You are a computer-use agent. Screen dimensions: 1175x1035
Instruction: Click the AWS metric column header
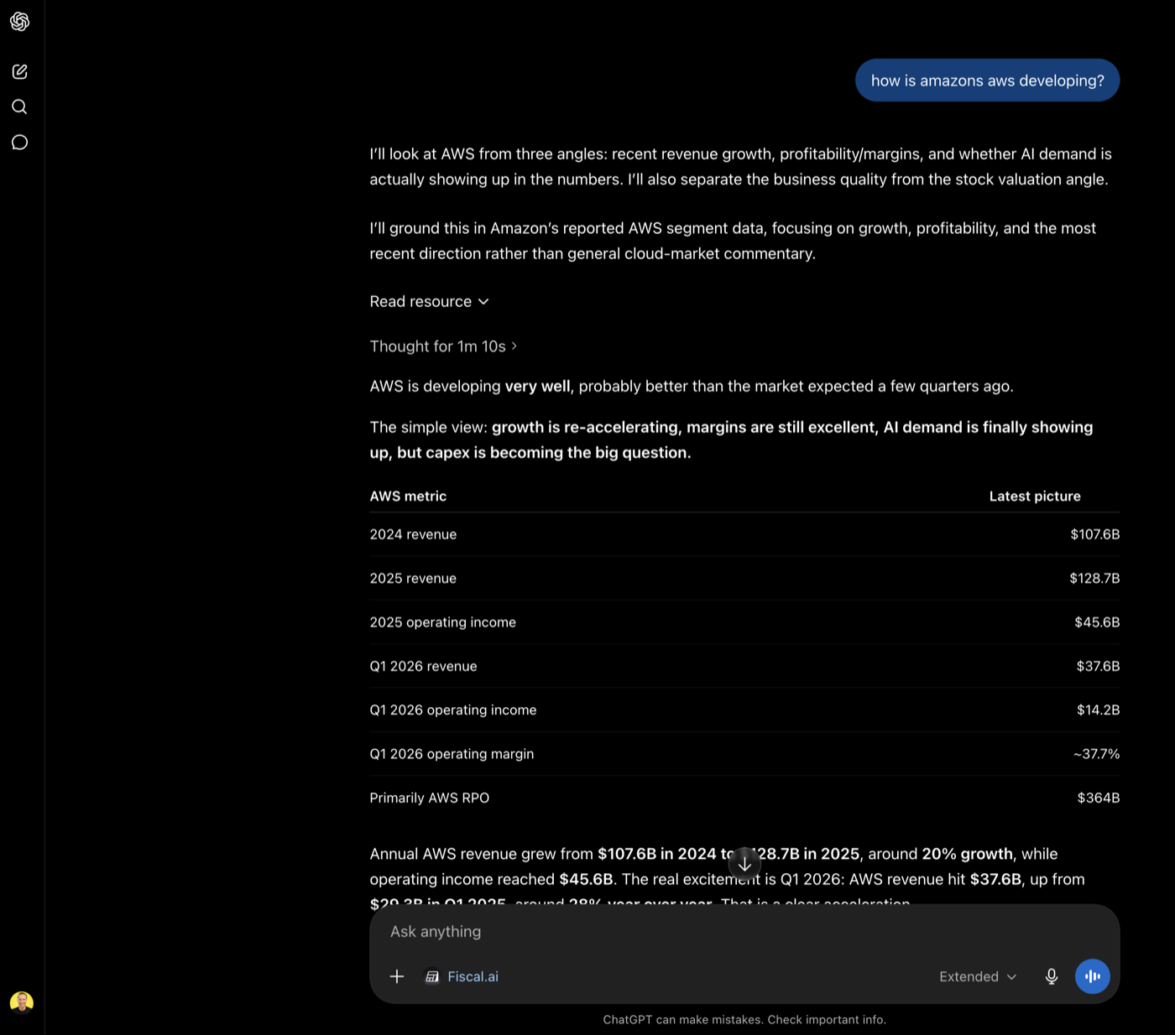408,496
